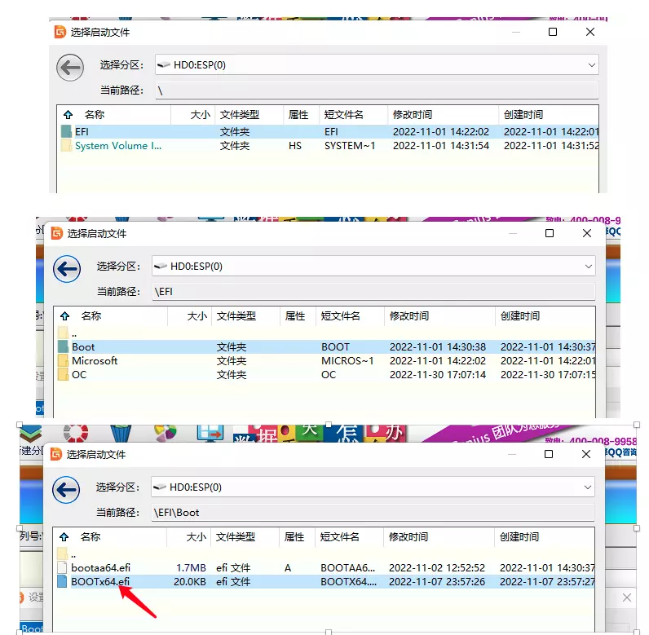Click the 当前路径 field showing \EFI\Boot
This screenshot has width=649, height=635.
click(373, 513)
